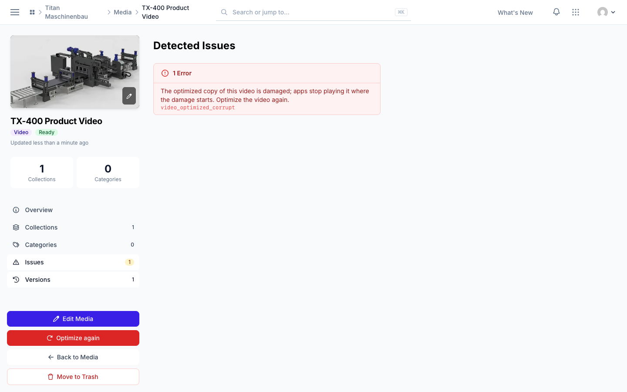The image size is (627, 392).
Task: Click the error alert icon beside 1 Error
Action: [165, 73]
